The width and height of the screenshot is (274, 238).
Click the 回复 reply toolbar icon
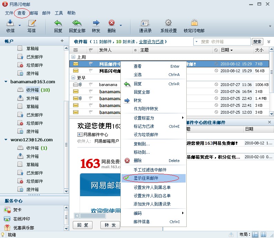tap(58, 23)
